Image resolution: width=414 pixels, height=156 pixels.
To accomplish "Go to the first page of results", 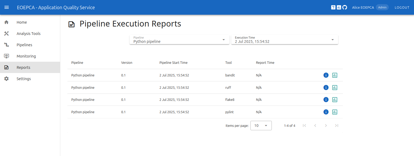I will click(304, 126).
